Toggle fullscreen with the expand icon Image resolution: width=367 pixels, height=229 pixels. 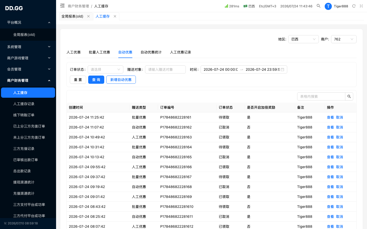(361, 6)
